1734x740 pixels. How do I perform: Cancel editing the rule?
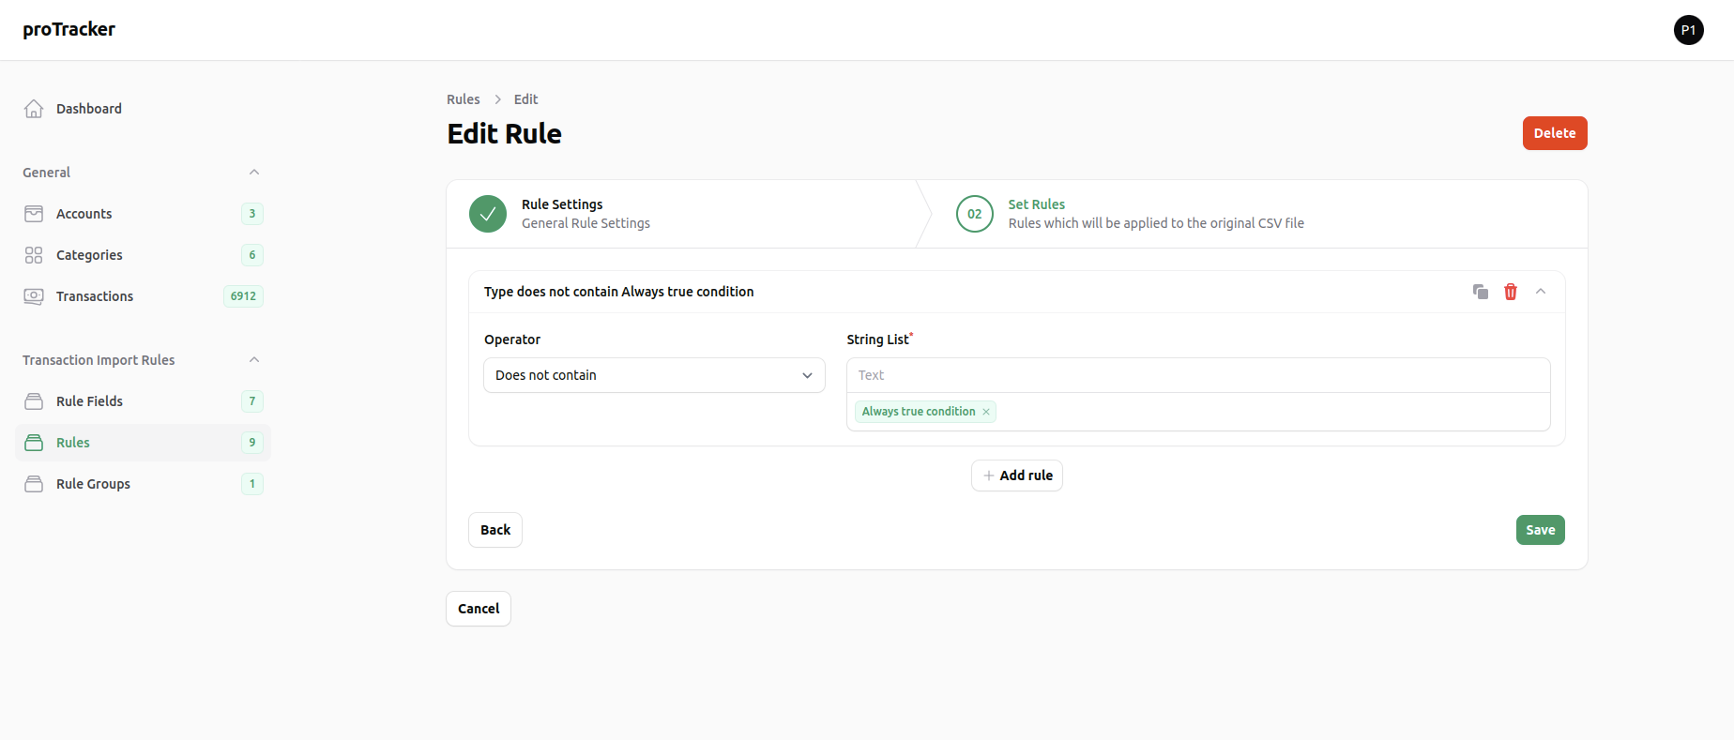(479, 609)
